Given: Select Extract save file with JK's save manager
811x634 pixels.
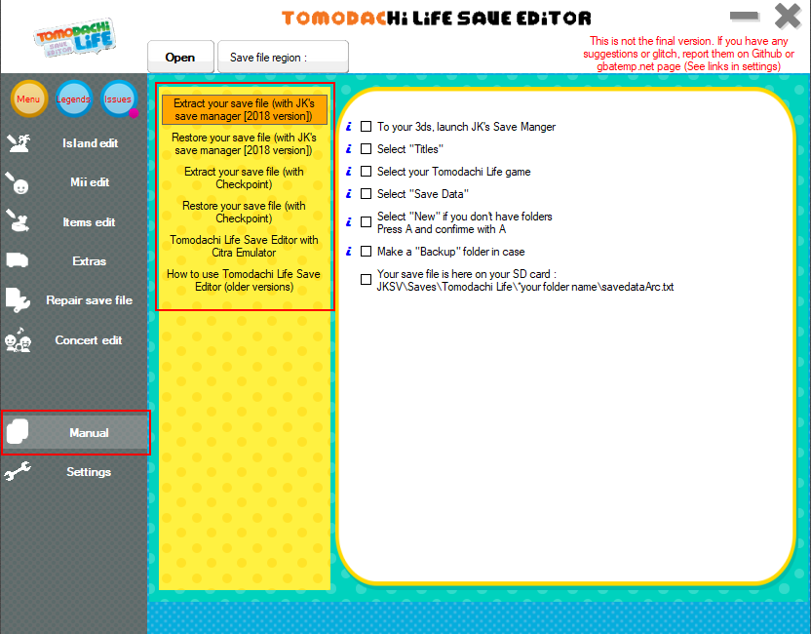Looking at the screenshot, I should click(244, 109).
